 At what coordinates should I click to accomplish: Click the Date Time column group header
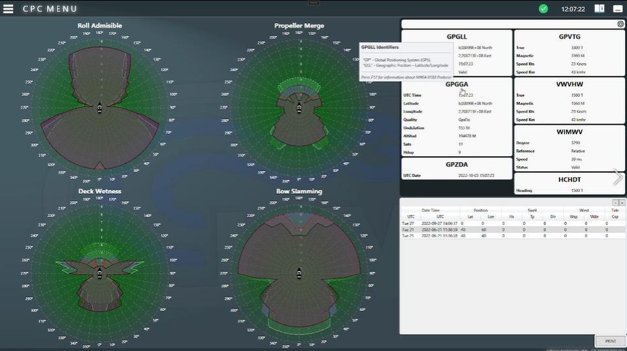430,210
